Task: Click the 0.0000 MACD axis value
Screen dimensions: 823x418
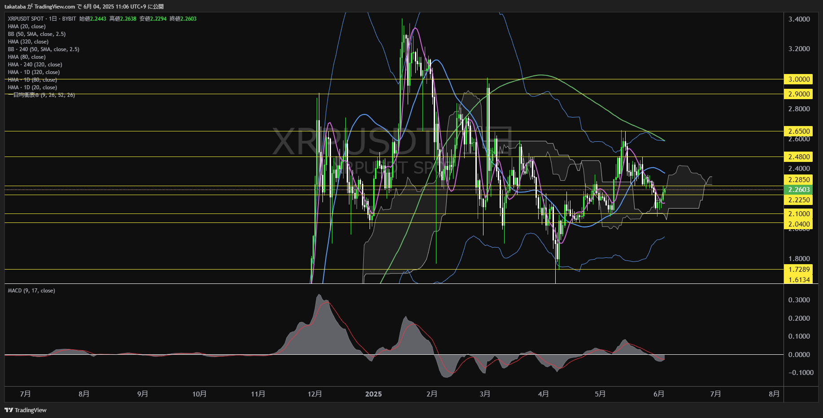Action: click(799, 354)
